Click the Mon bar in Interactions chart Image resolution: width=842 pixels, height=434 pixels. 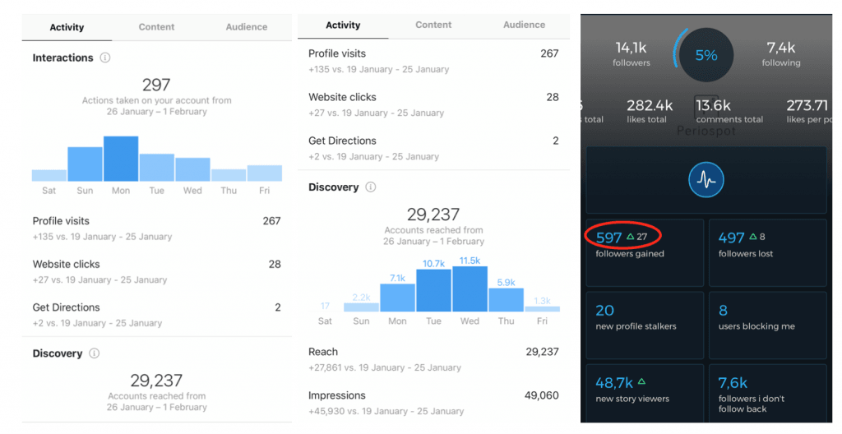(x=121, y=159)
